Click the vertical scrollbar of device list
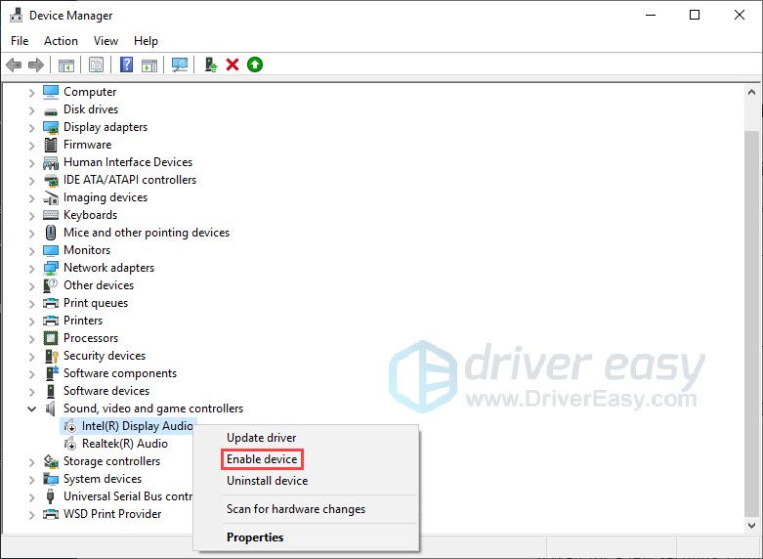Image resolution: width=763 pixels, height=559 pixels. click(x=751, y=293)
